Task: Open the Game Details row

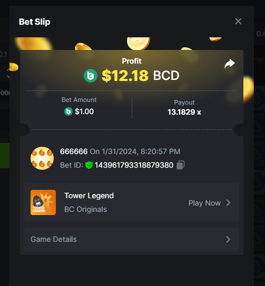Action: coord(132,239)
